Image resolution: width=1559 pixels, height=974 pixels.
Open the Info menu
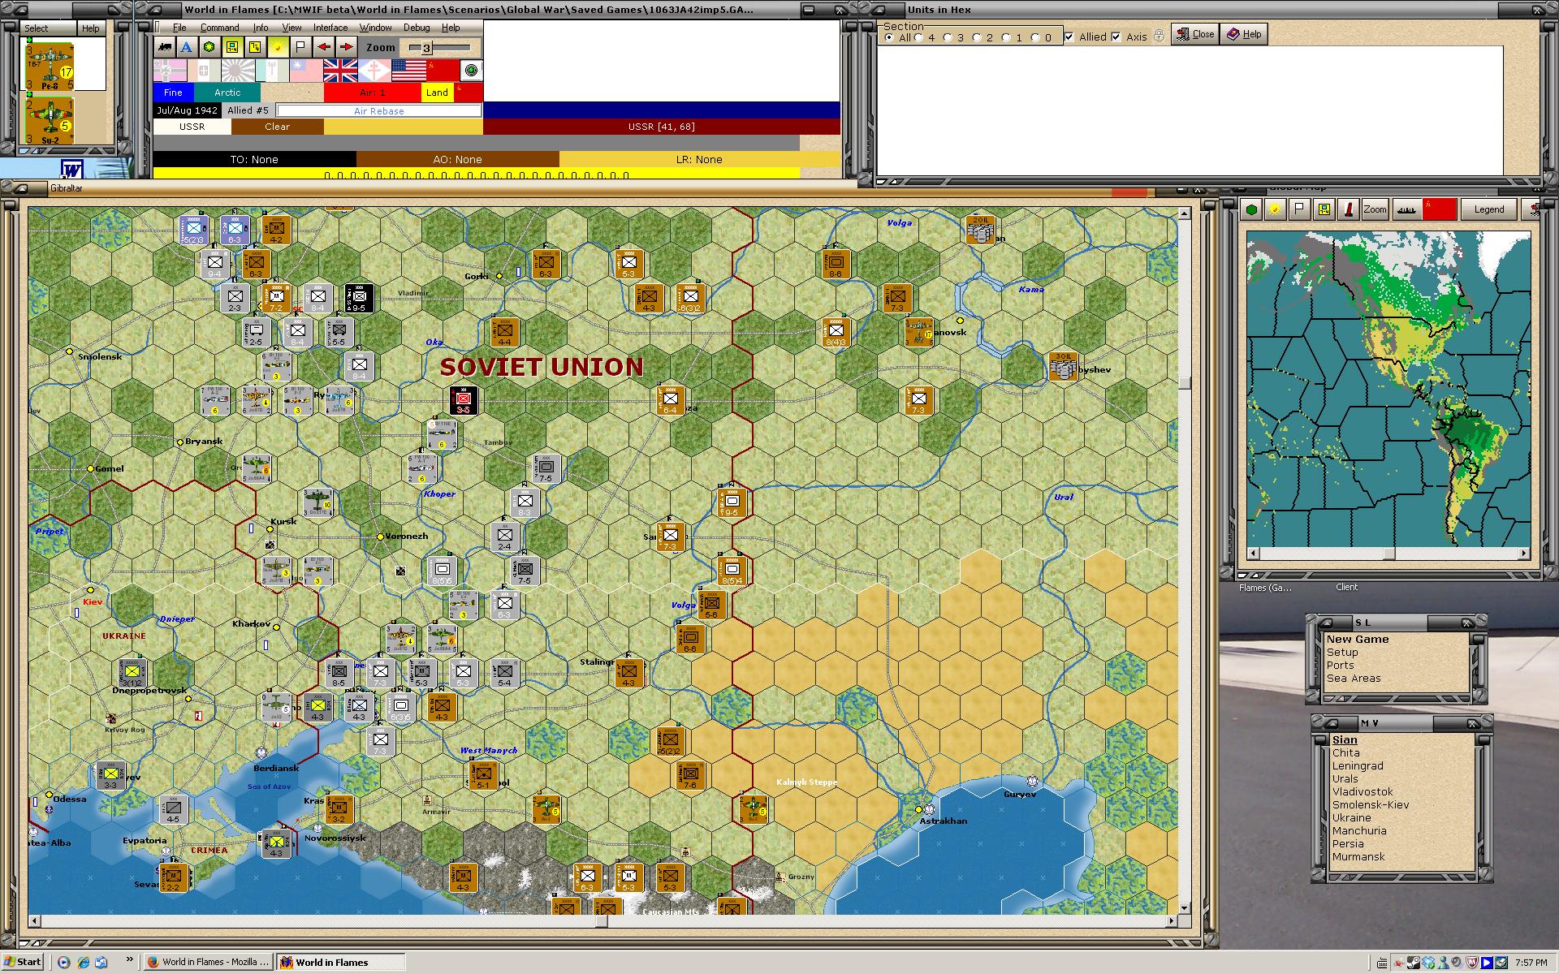pos(260,28)
